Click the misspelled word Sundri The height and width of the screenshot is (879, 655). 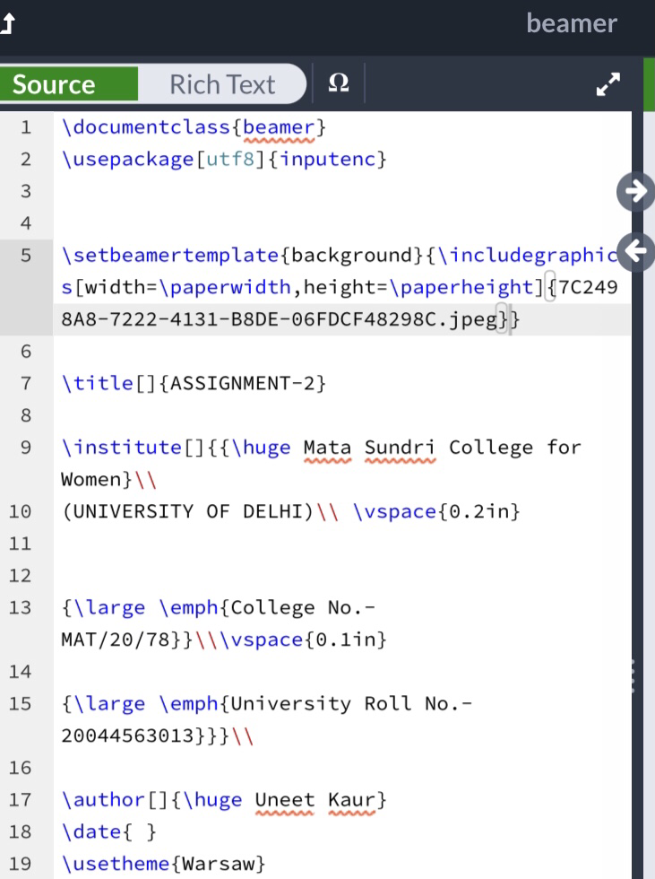tap(401, 448)
